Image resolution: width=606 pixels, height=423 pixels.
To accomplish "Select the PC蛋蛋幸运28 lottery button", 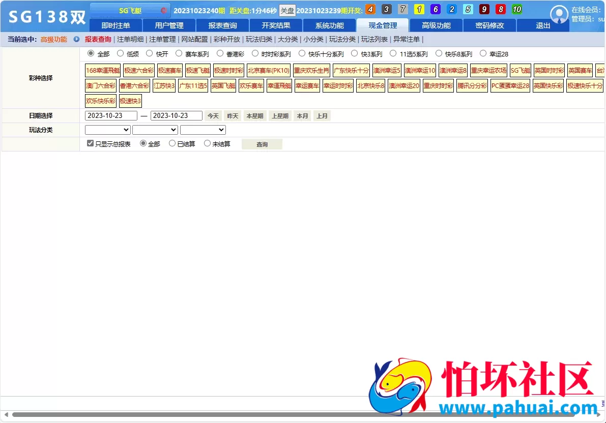I will 510,86.
